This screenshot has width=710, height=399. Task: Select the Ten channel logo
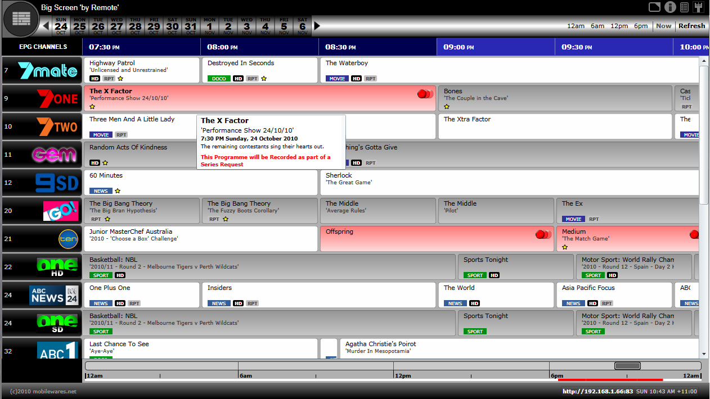pyautogui.click(x=68, y=239)
